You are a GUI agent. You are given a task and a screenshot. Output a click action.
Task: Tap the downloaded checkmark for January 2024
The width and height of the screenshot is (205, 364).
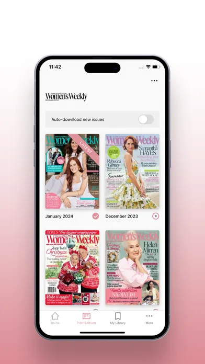(95, 216)
